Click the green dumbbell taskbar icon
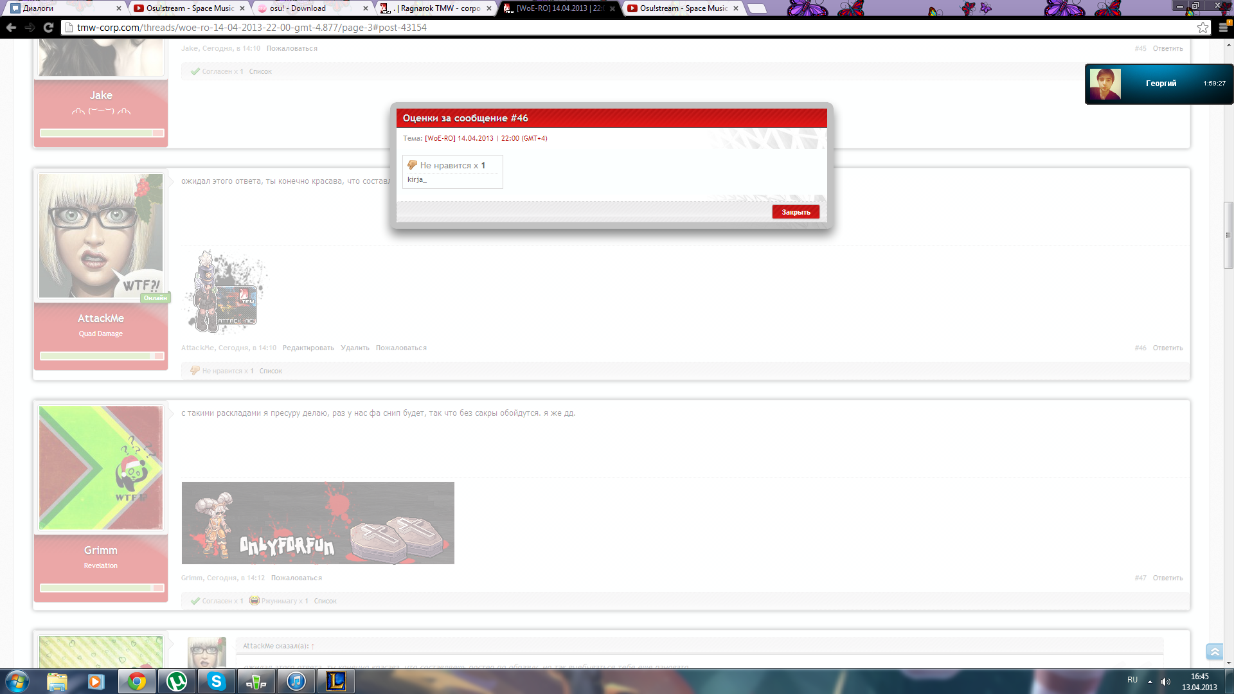 256,681
